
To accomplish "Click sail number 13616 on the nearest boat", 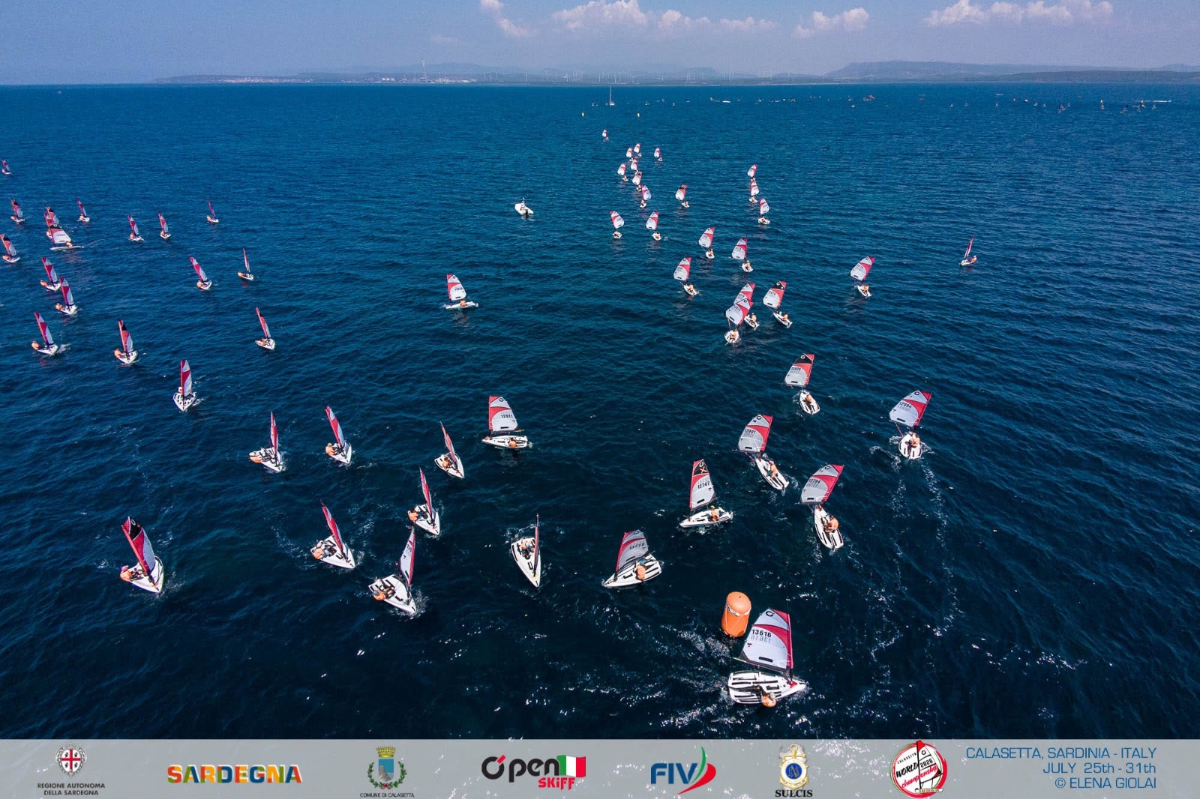I will (x=760, y=633).
